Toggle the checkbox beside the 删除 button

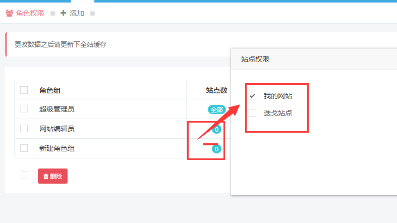pos(25,176)
